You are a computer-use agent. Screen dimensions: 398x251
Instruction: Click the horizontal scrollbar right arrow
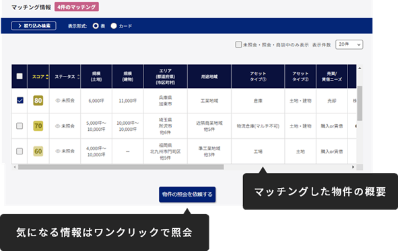(353, 167)
